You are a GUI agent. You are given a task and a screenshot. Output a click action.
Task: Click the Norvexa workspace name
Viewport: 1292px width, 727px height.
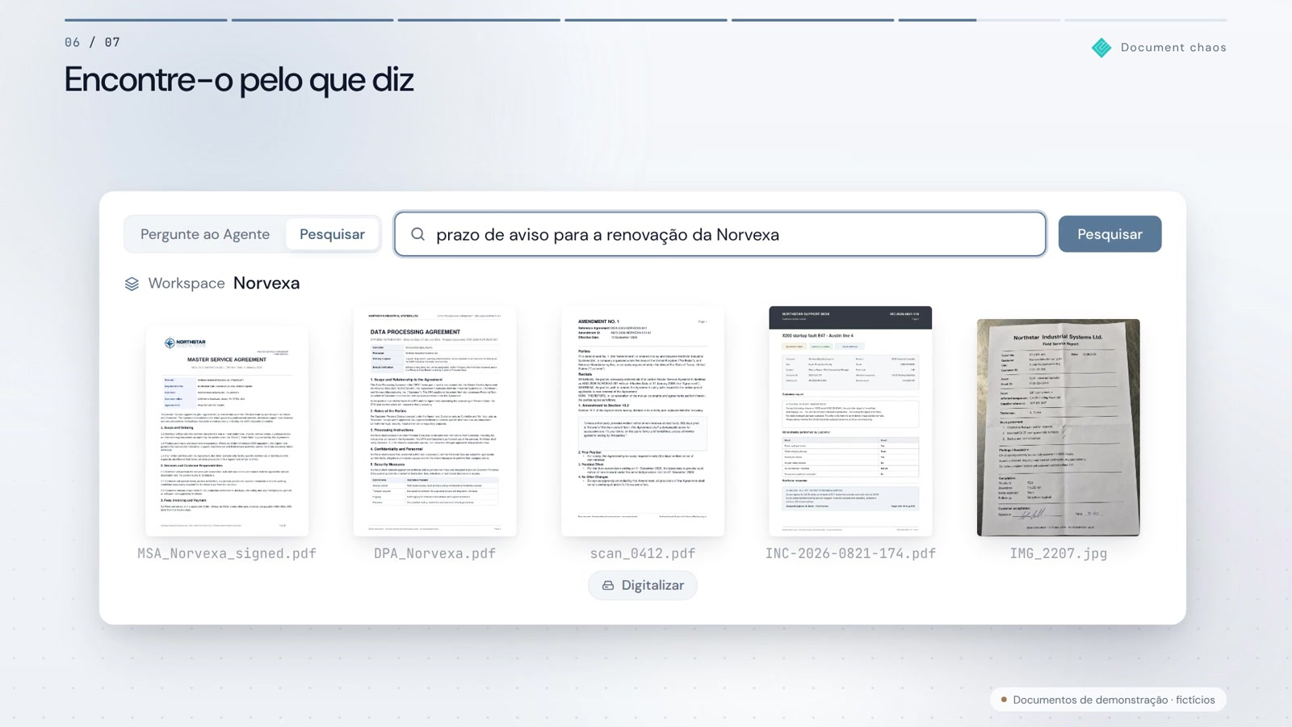coord(266,284)
